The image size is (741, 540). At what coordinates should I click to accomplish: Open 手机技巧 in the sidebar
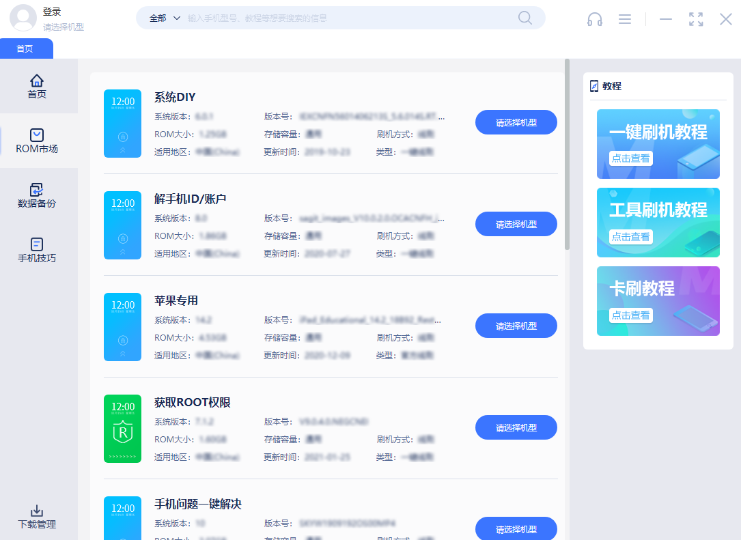point(37,251)
